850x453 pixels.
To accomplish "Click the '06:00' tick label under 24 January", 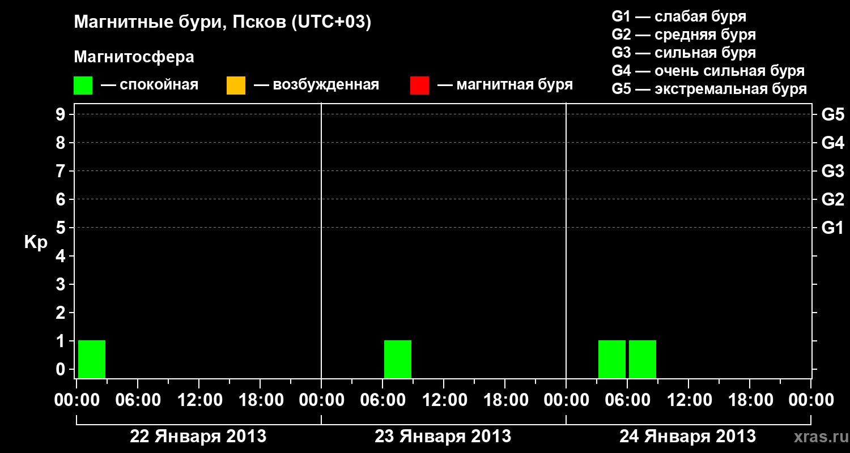I will click(627, 400).
